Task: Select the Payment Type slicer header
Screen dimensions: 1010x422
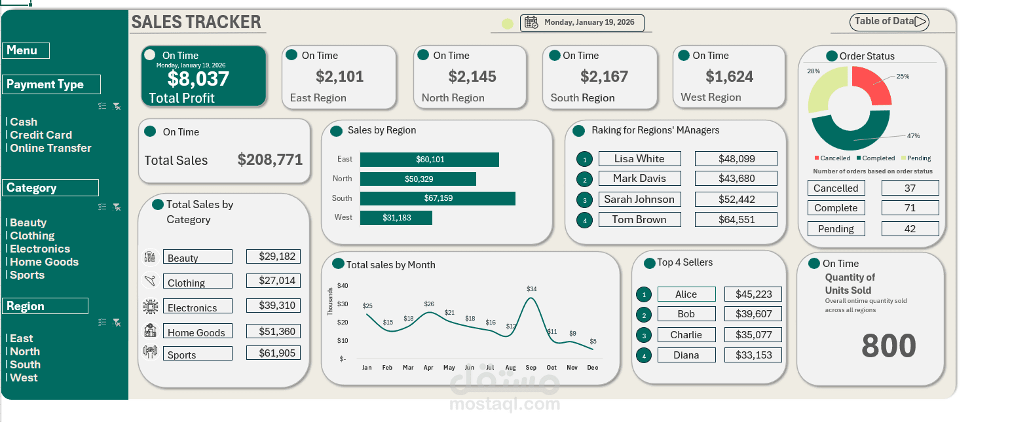Action: pyautogui.click(x=52, y=84)
